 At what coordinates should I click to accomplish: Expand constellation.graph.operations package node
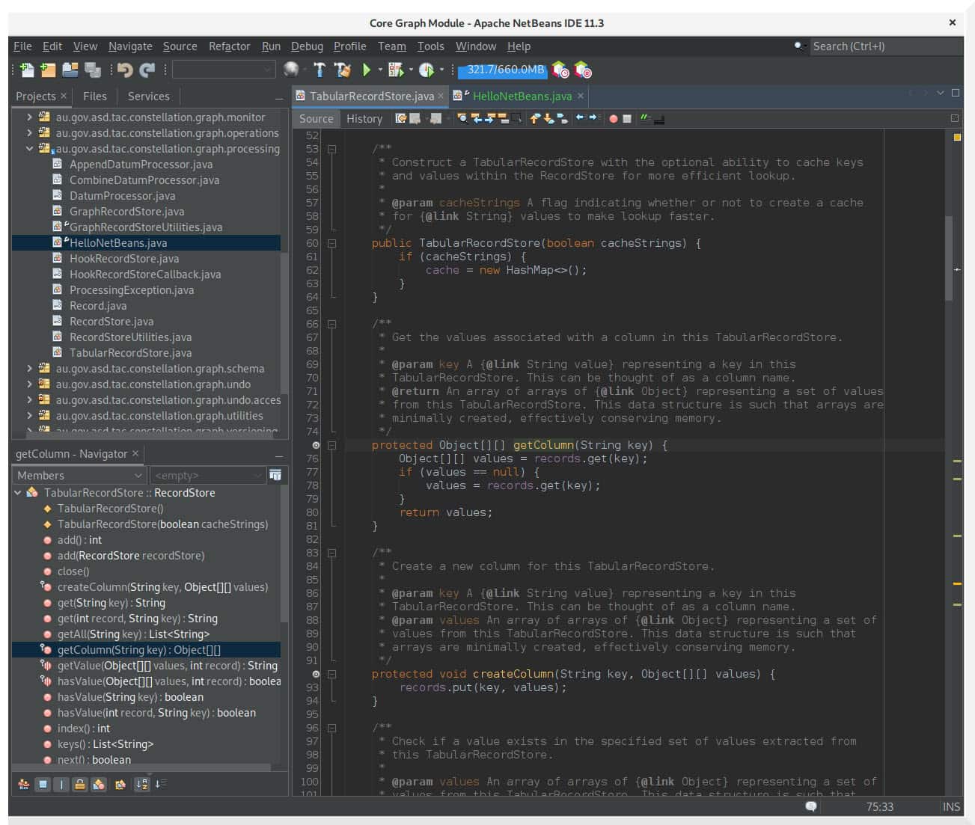tap(29, 132)
